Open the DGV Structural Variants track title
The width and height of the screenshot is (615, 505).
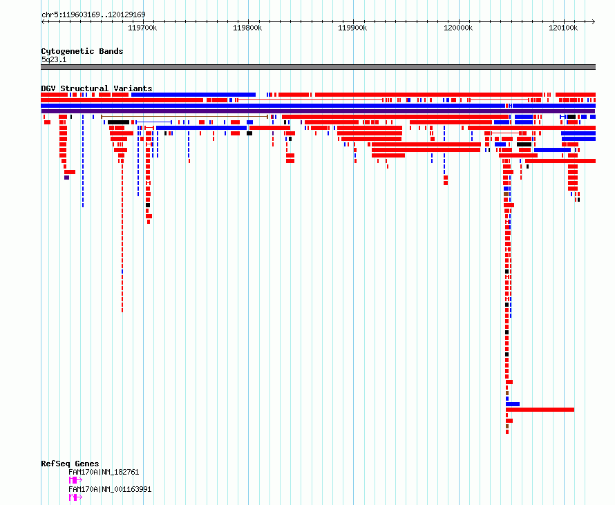click(x=97, y=88)
